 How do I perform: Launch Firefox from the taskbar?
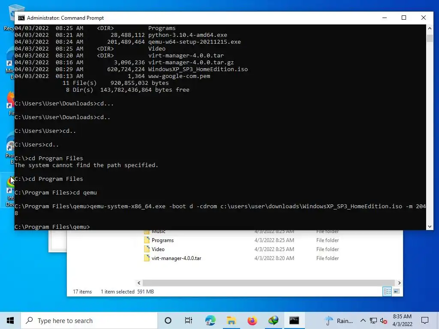pyautogui.click(x=252, y=320)
